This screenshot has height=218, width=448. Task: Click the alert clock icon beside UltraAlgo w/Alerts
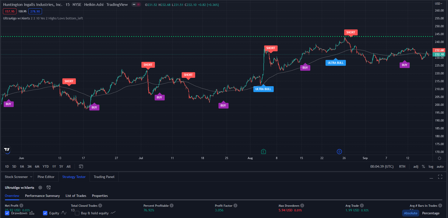point(48,187)
